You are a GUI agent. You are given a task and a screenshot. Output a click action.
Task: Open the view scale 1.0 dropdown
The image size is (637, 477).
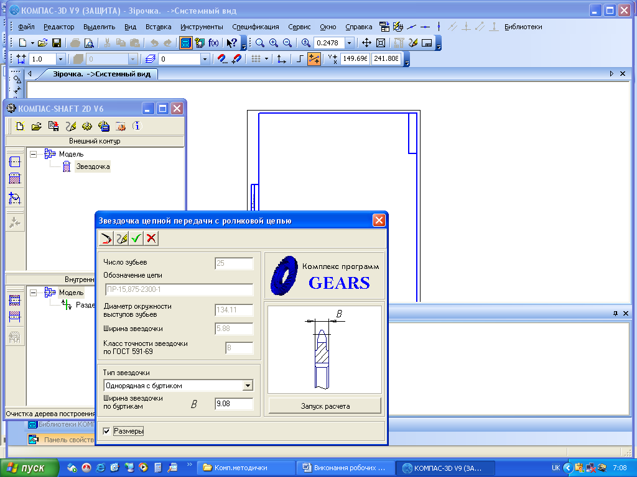pos(60,59)
